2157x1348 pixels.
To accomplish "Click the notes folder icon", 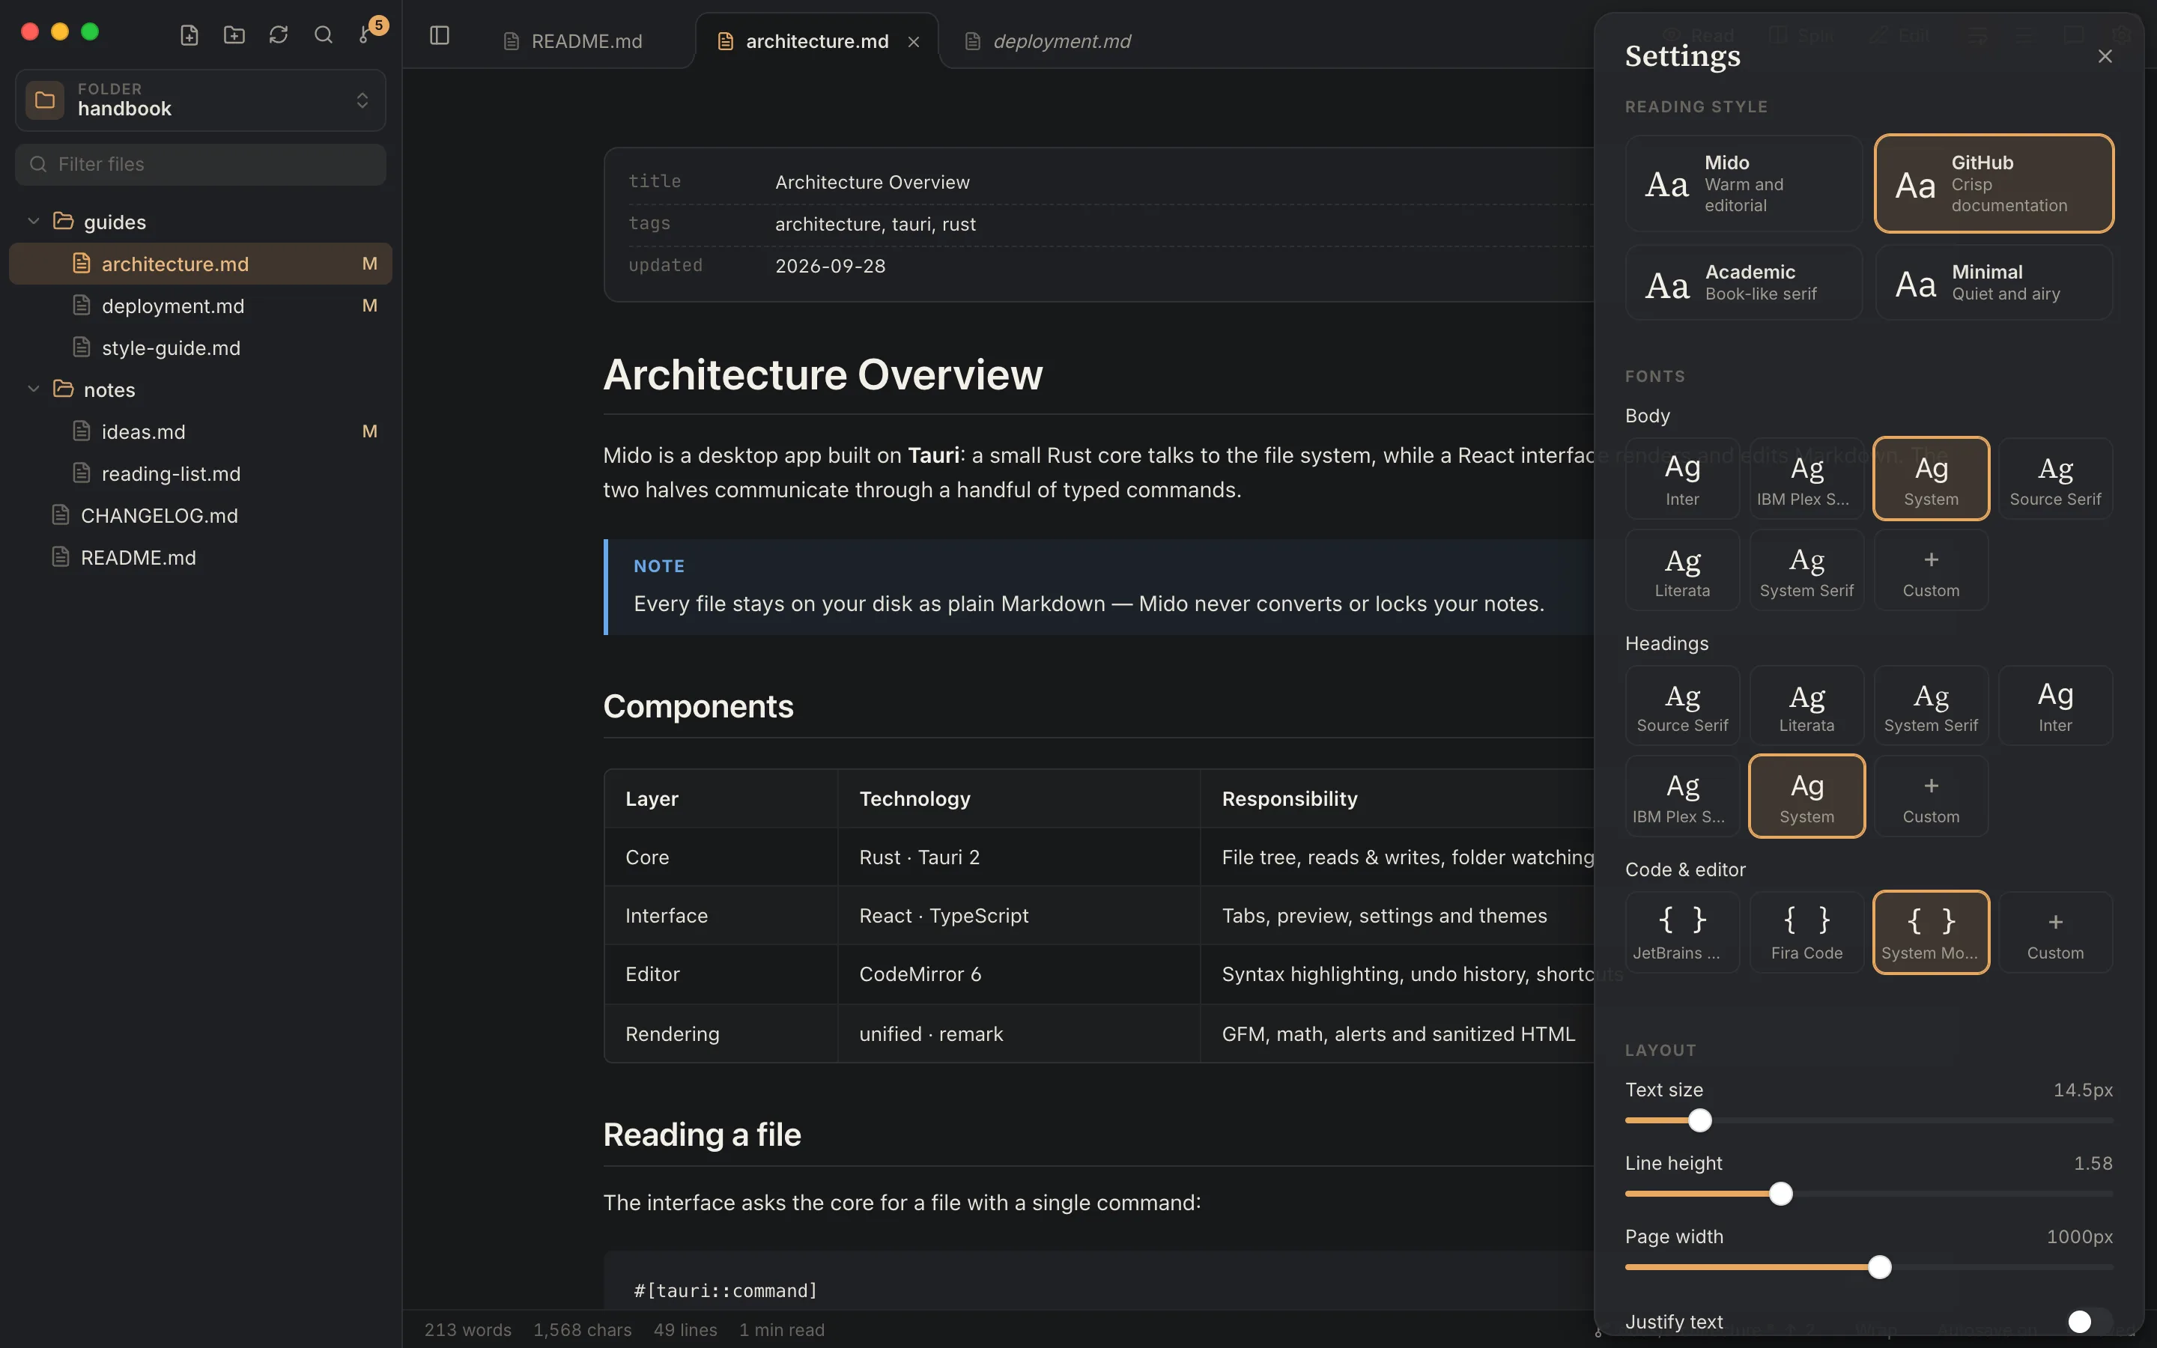I will pyautogui.click(x=63, y=389).
